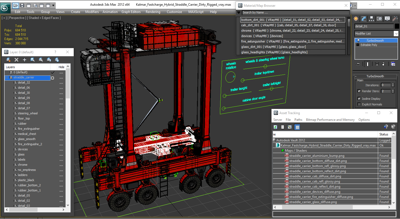This screenshot has width=400, height=219.
Task: Open the Hierarchy command panel tab
Action: (x=372, y=19)
